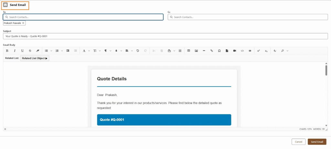Open the text color droplet picker
This screenshot has width=331, height=149.
click(x=116, y=51)
